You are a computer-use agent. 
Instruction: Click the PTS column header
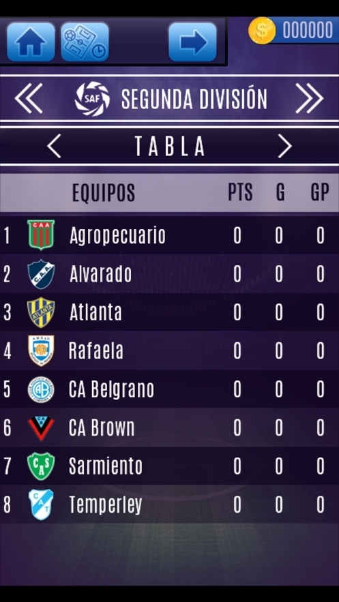(x=240, y=192)
